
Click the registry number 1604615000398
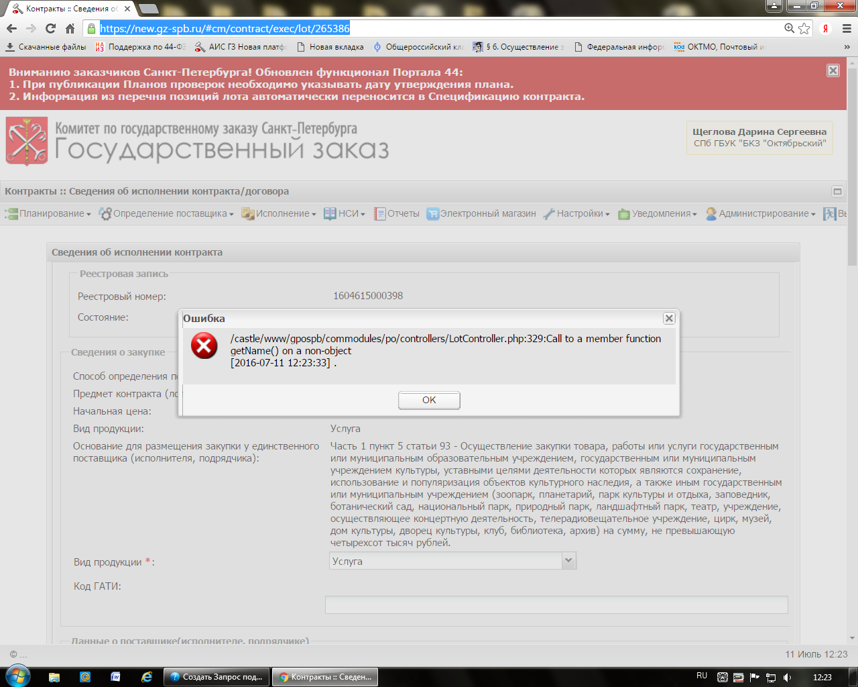point(368,296)
